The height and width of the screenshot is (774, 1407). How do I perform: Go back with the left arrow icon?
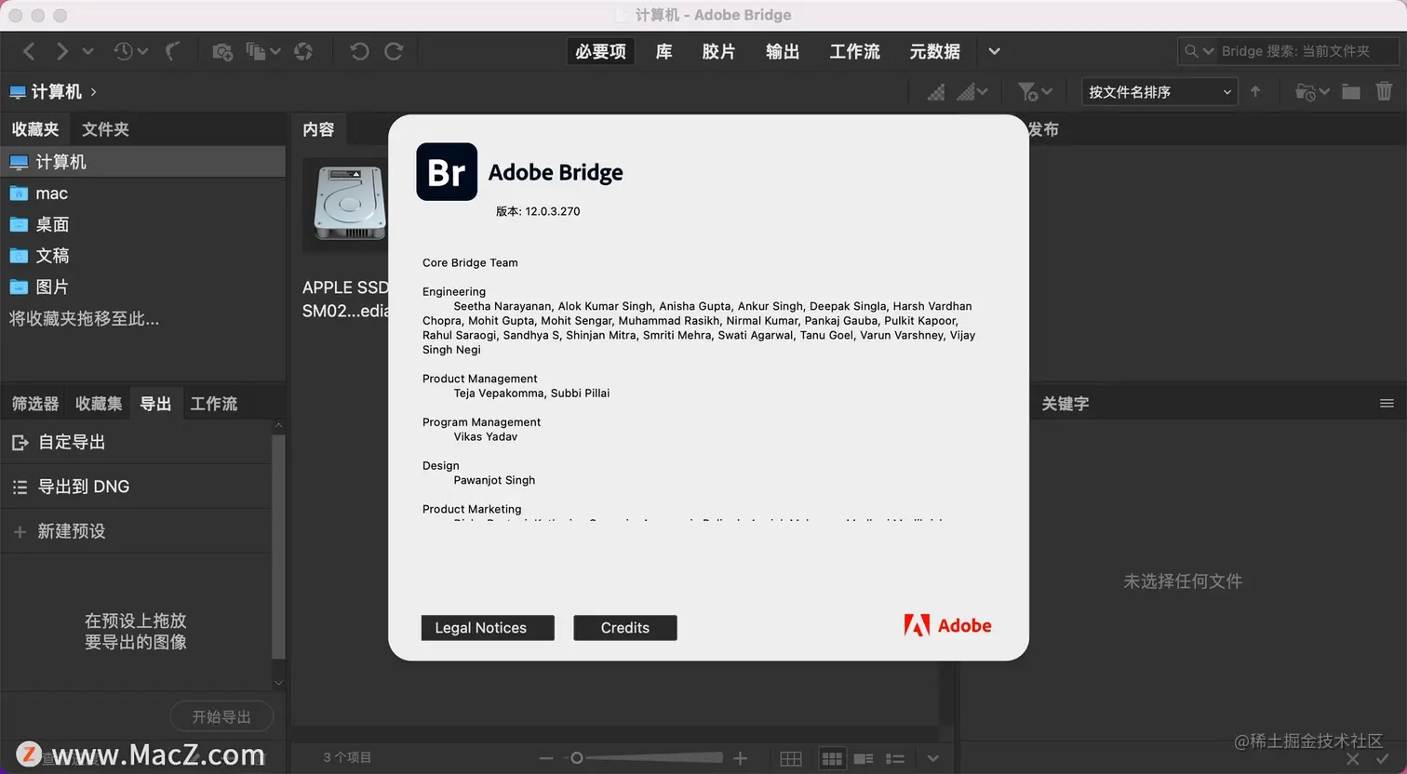(29, 51)
